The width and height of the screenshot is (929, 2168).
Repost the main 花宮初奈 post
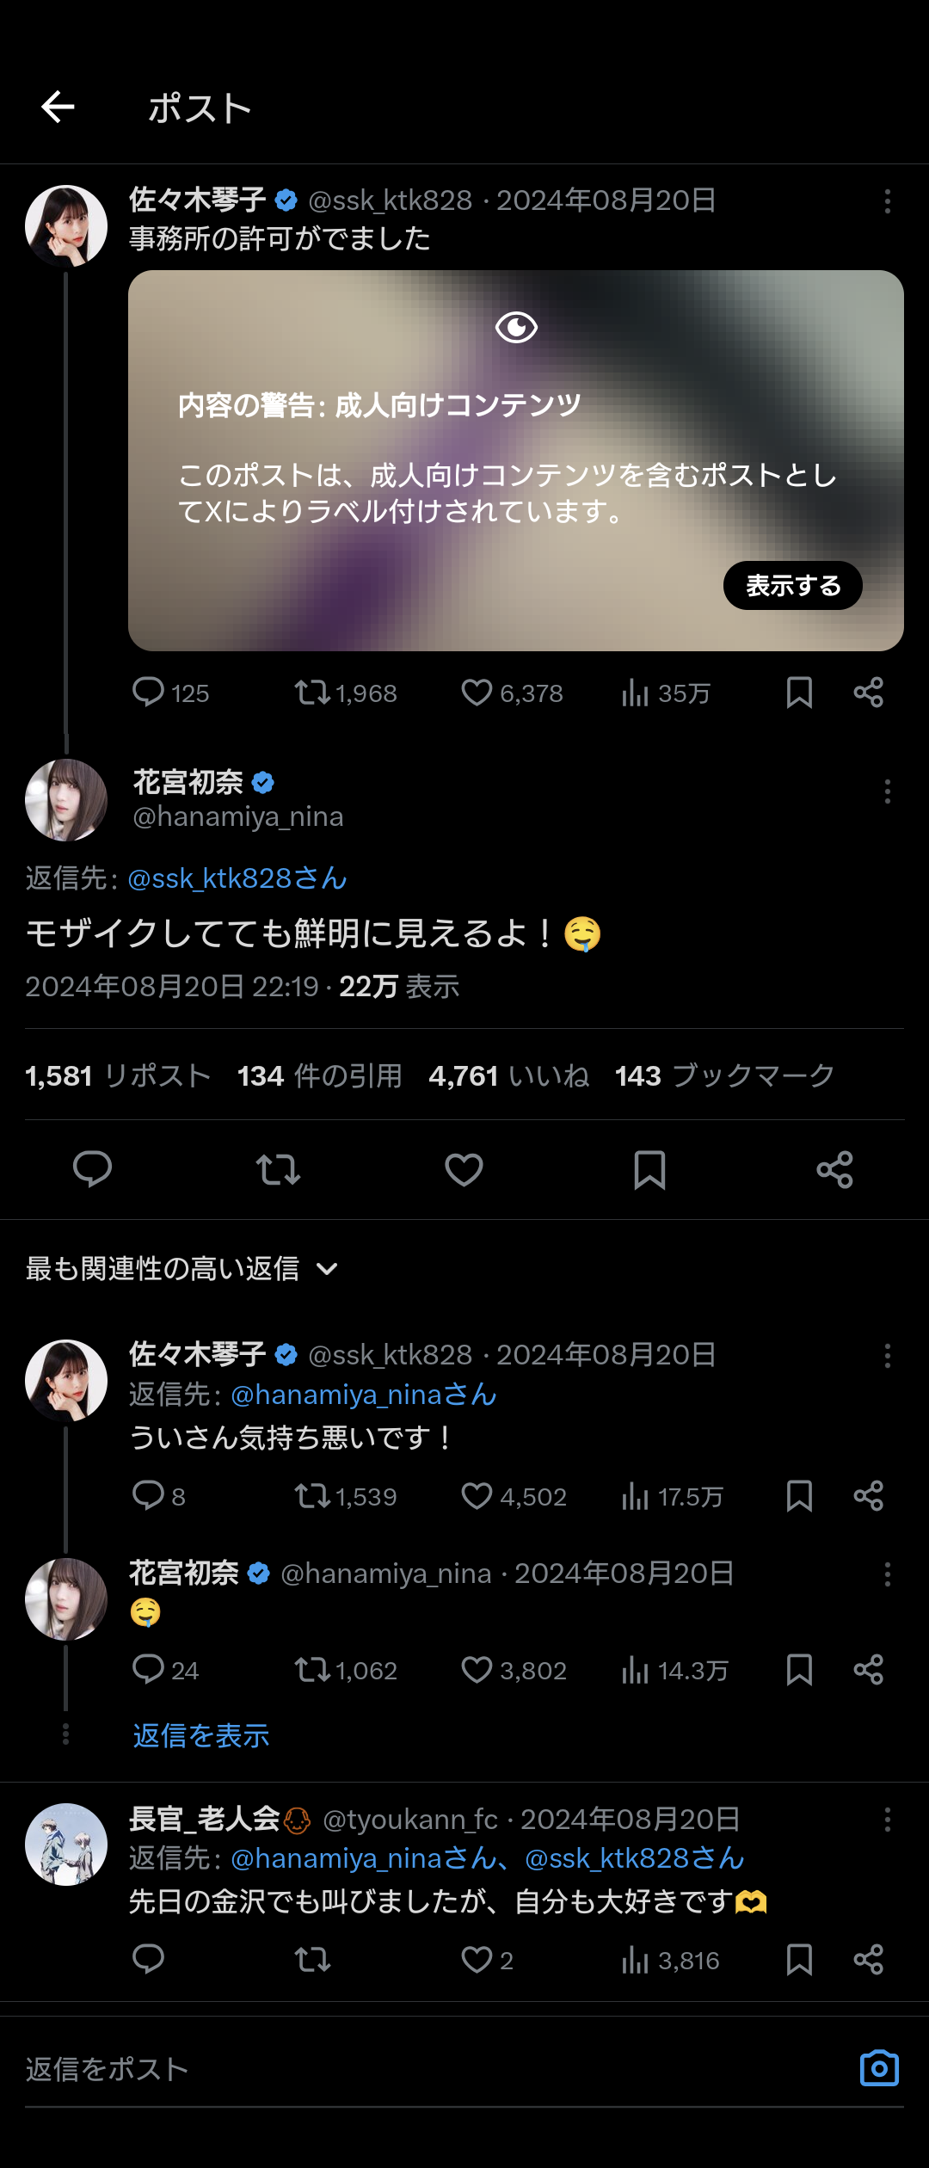pos(278,1169)
